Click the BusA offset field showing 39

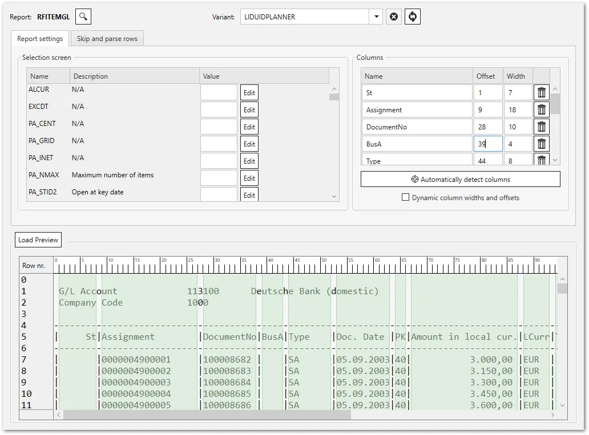[488, 144]
